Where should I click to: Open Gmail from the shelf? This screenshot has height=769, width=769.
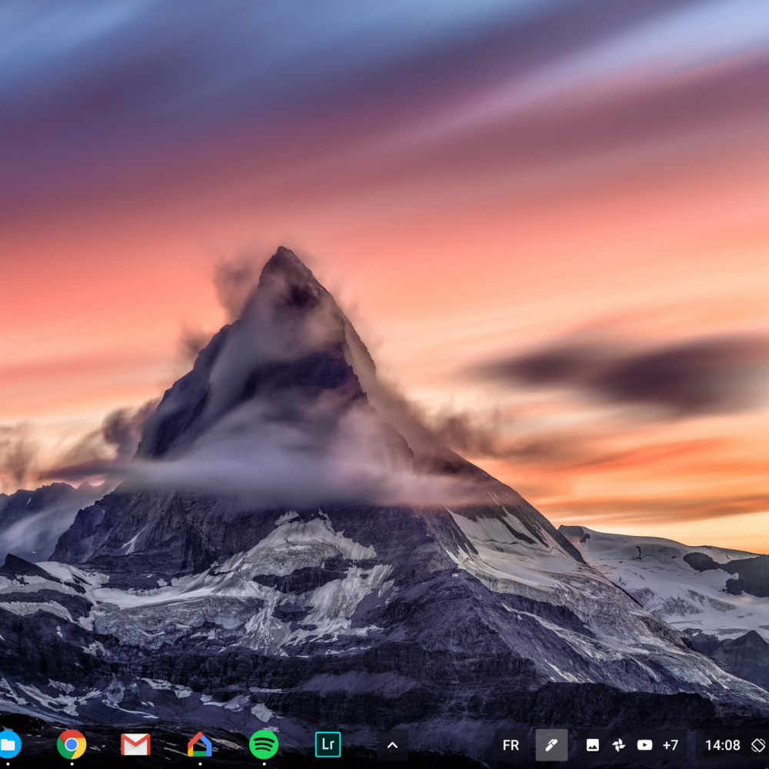coord(135,744)
